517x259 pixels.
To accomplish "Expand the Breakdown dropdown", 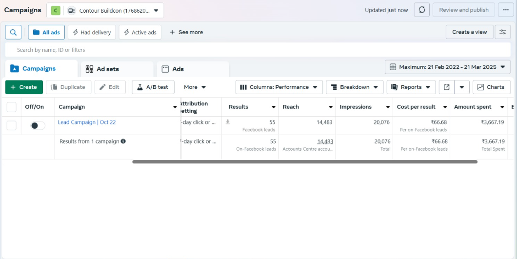I will coord(354,87).
